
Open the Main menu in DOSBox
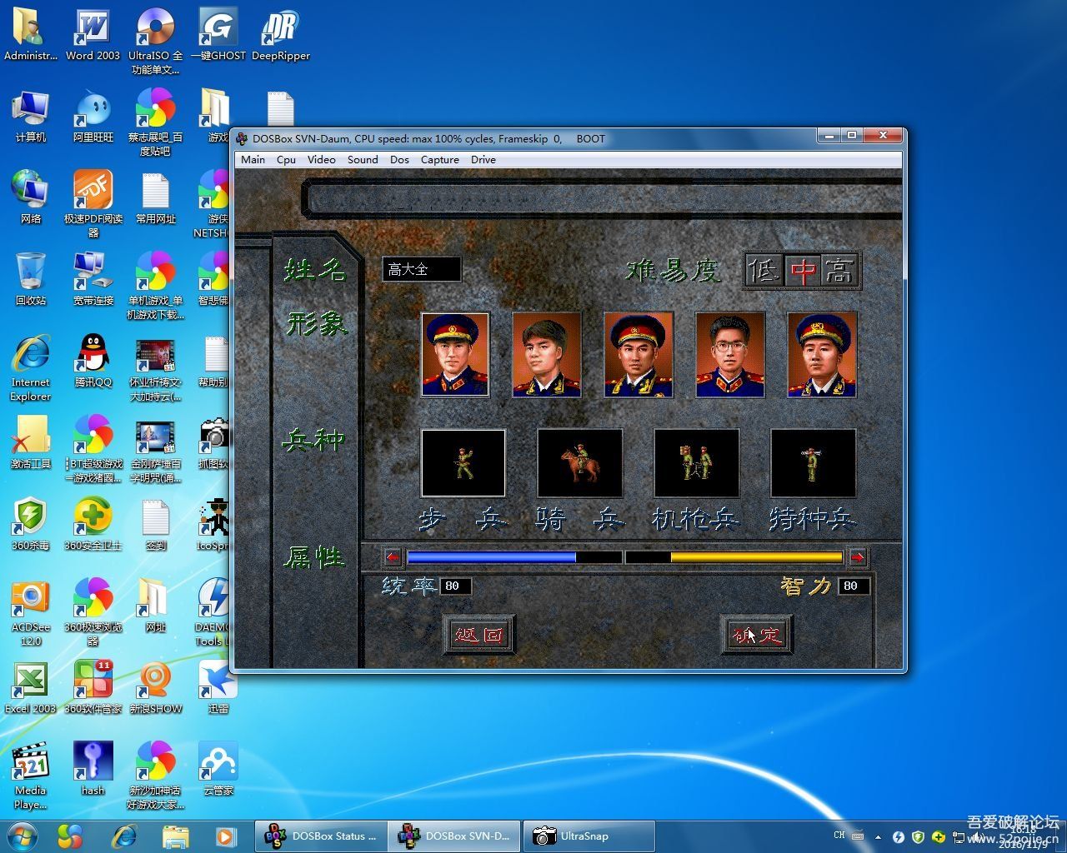tap(253, 160)
